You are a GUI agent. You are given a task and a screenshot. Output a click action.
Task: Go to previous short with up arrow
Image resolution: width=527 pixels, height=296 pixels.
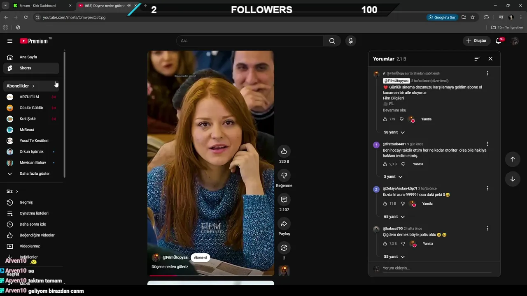pos(513,159)
